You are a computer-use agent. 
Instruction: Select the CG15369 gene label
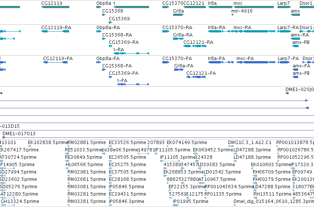pyautogui.click(x=119, y=18)
